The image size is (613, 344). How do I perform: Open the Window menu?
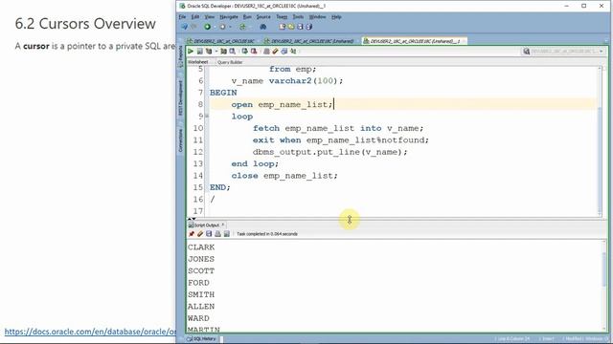coord(317,17)
